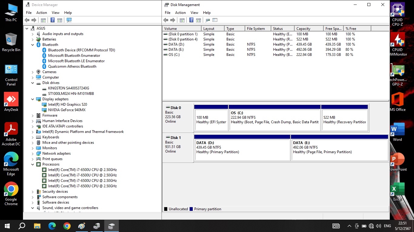
Task: Select the GPU-Z desktop shortcut
Action: 398,74
